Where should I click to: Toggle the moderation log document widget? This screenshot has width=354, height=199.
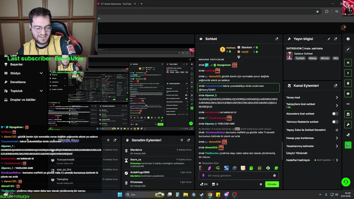click(x=348, y=83)
